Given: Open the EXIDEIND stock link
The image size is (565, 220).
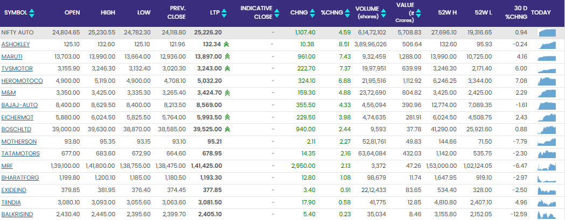Looking at the screenshot, I should pyautogui.click(x=13, y=190).
